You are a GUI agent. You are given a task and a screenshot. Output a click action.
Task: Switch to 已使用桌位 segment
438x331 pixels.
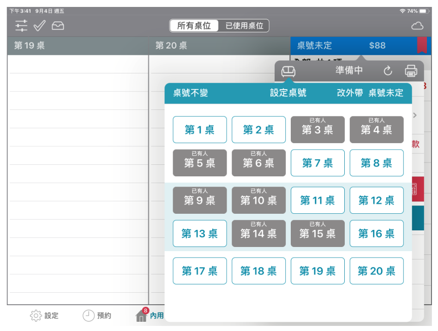(x=244, y=26)
